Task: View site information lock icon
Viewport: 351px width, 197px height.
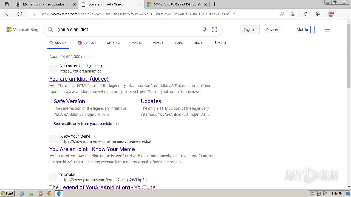Action: 34,14
